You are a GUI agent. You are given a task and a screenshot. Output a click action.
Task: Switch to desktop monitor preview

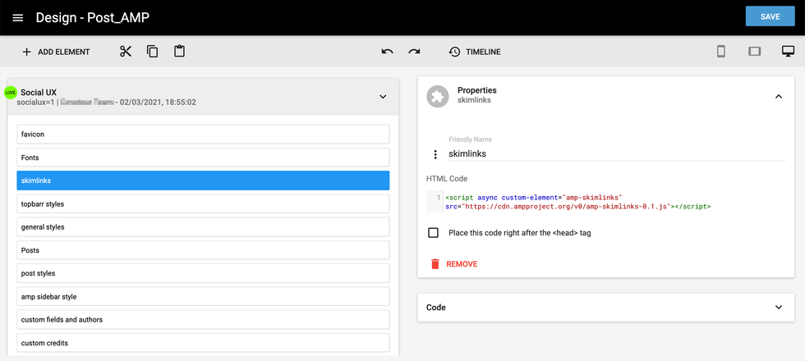788,52
